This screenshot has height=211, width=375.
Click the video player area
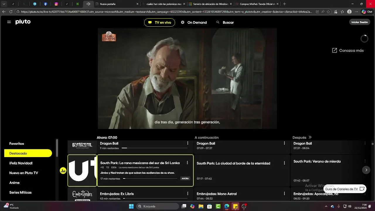pos(187,79)
